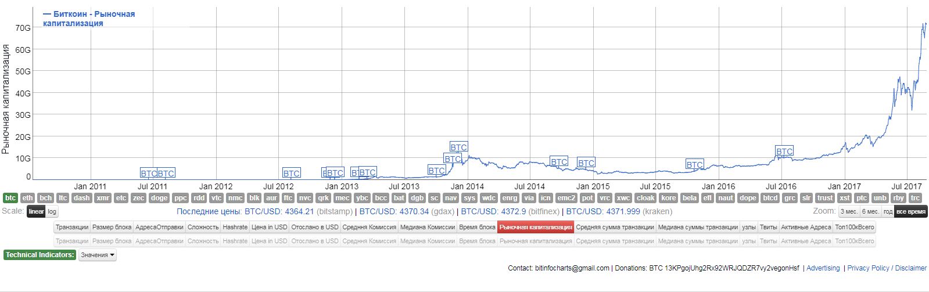Click the doge coin tag
929x292 pixels.
159,198
